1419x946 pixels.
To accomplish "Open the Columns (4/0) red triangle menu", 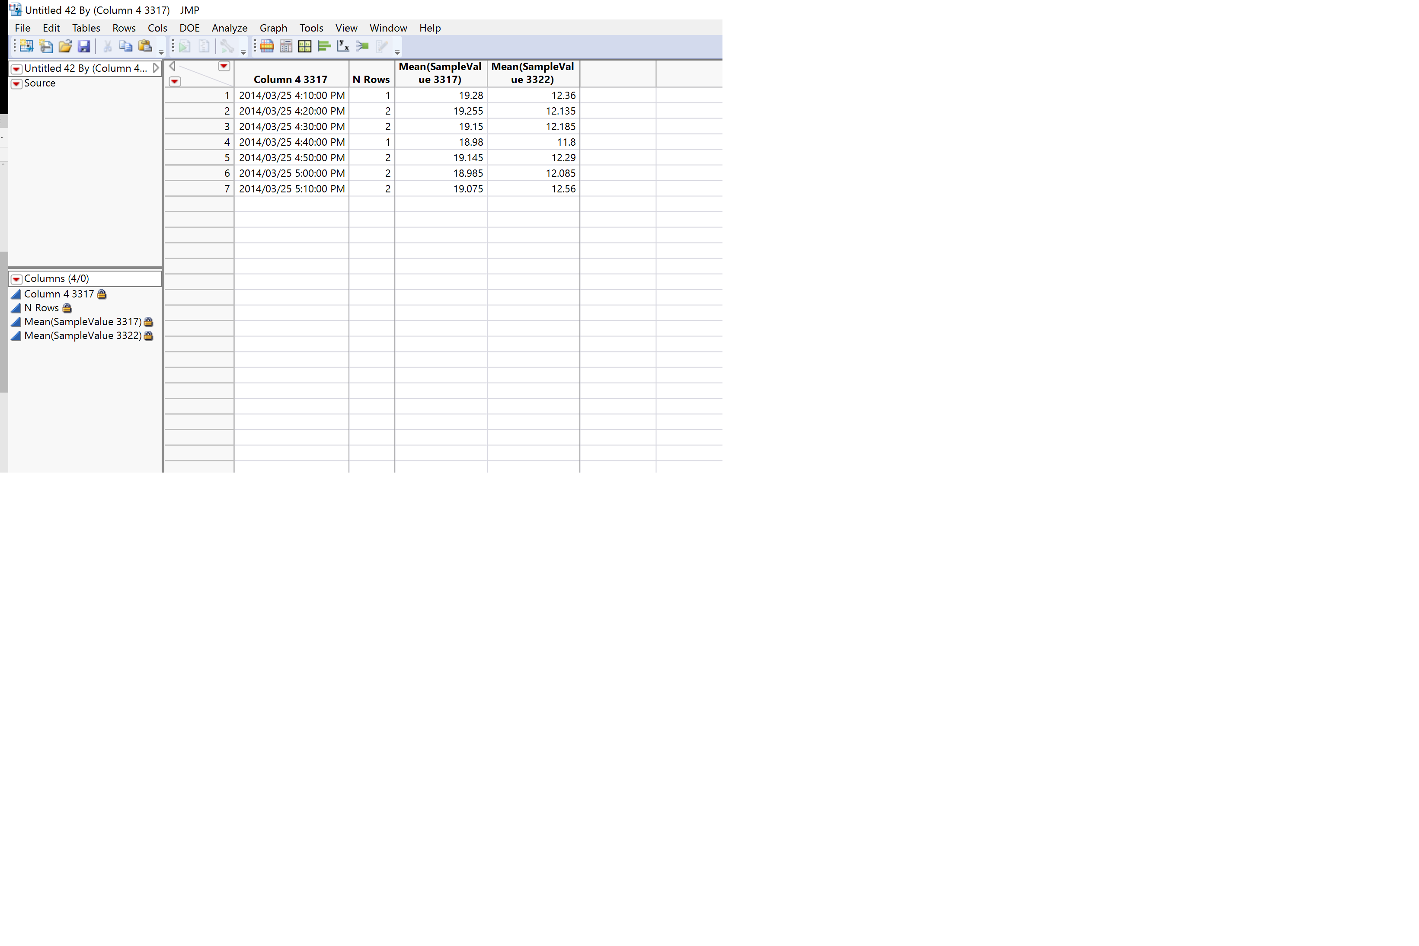I will tap(16, 279).
